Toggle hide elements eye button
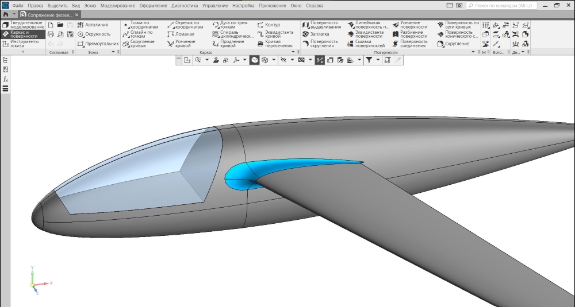 pyautogui.click(x=283, y=60)
